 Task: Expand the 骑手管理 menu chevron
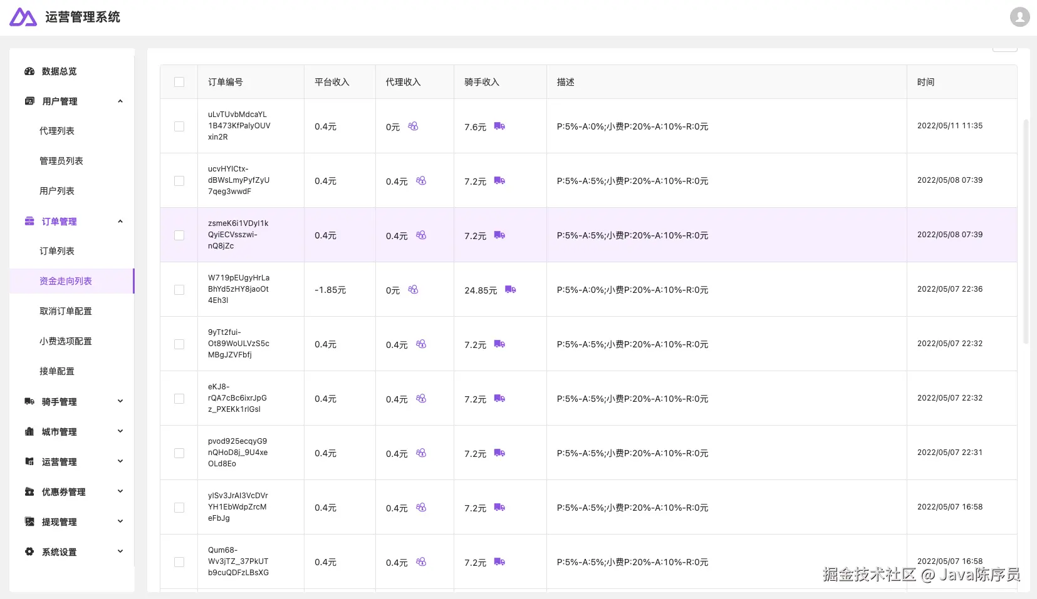point(120,401)
